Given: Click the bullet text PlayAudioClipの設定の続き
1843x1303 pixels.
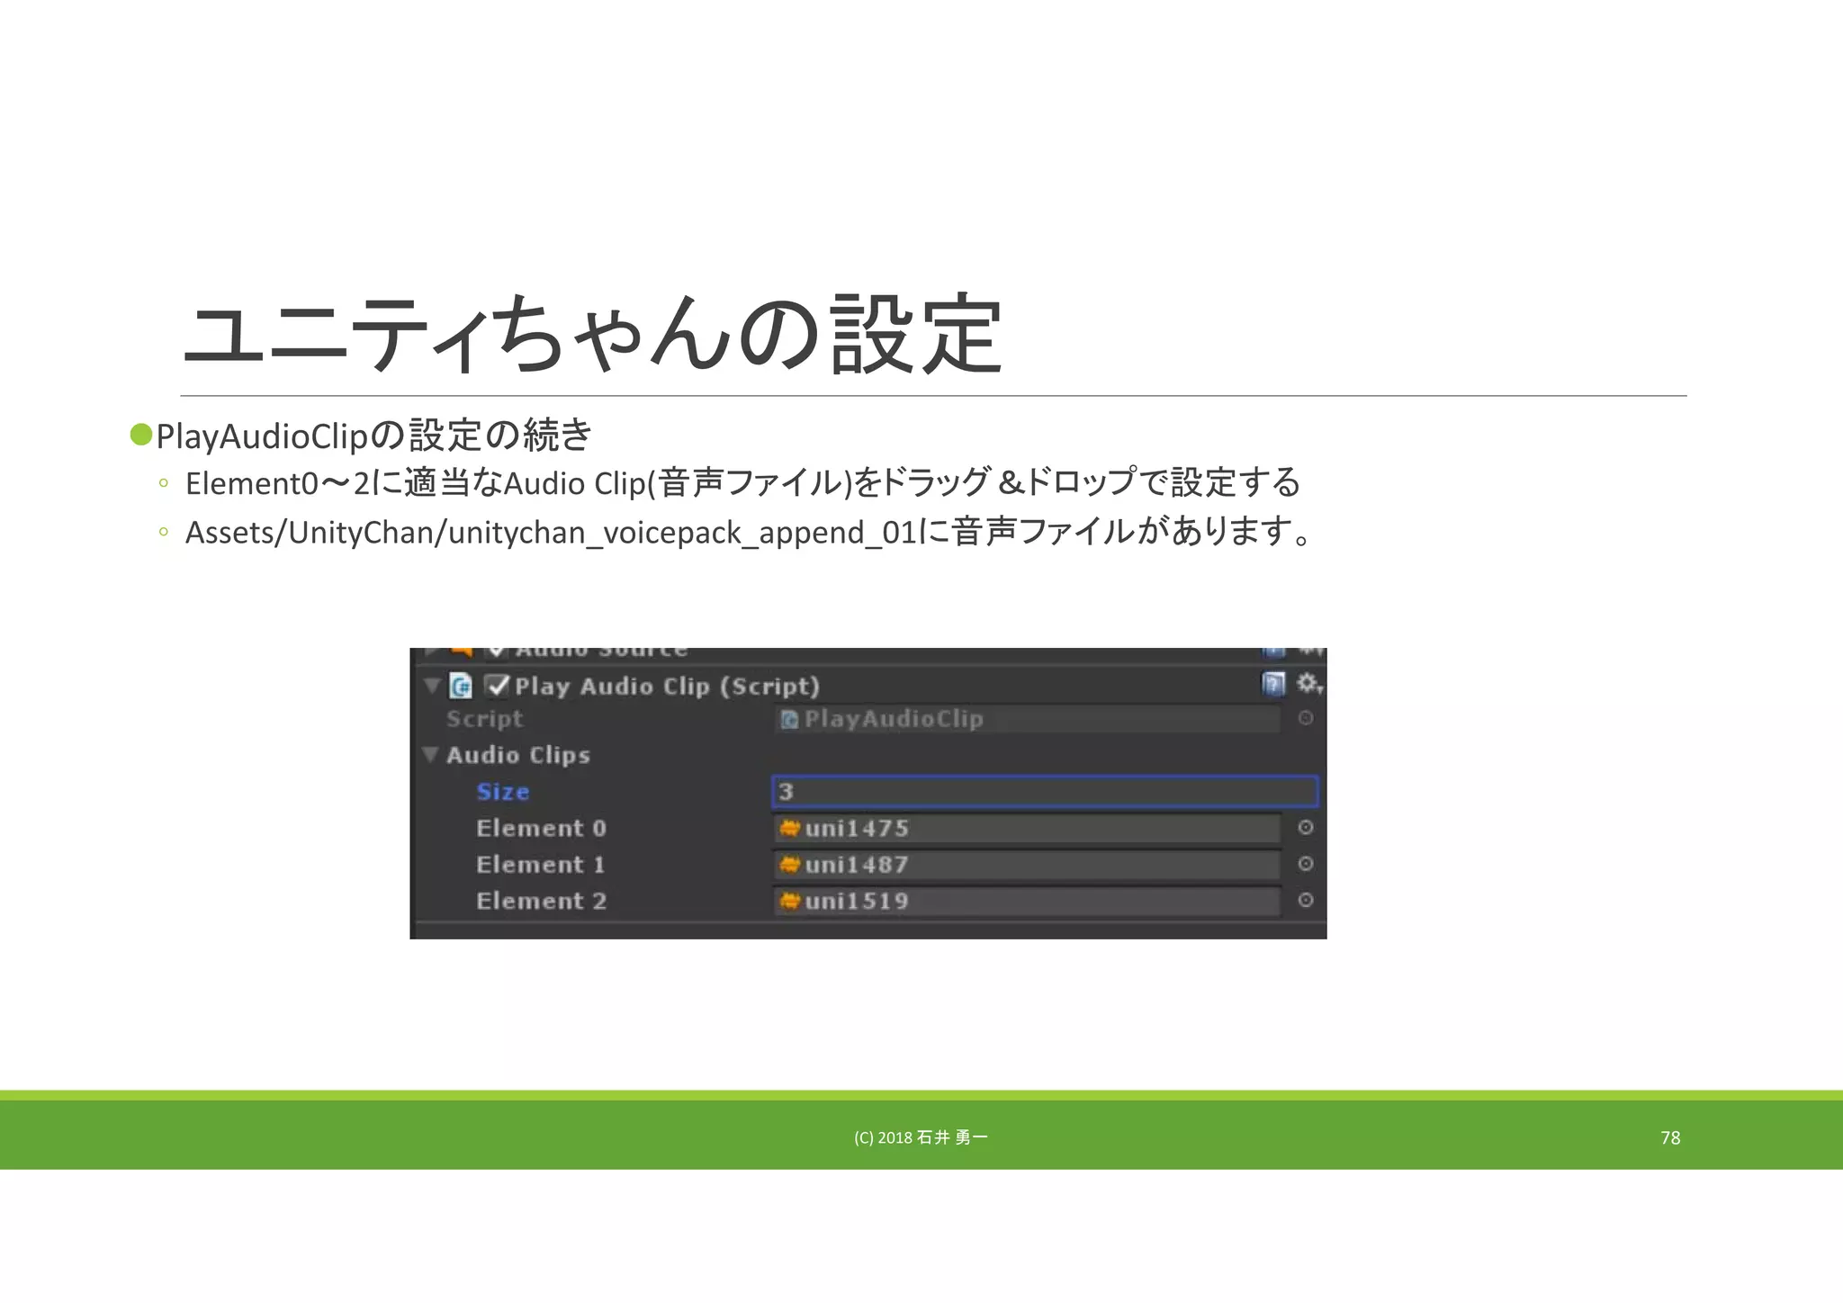Looking at the screenshot, I should coord(373,436).
